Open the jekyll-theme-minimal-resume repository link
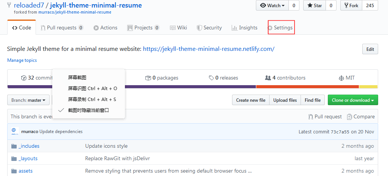388x176 pixels. tap(96, 5)
